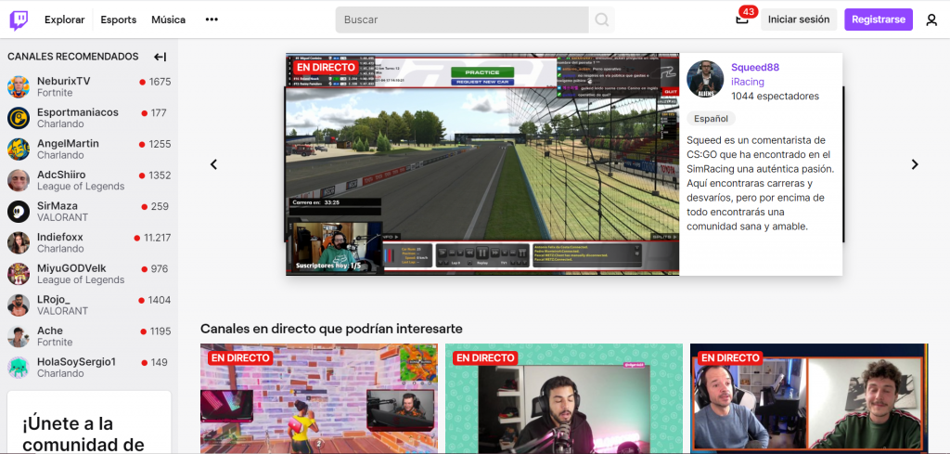The width and height of the screenshot is (950, 454).
Task: Open the three-dots more menu
Action: pos(212,19)
